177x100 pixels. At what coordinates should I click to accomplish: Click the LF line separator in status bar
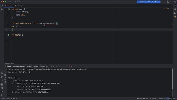(x=150, y=99)
